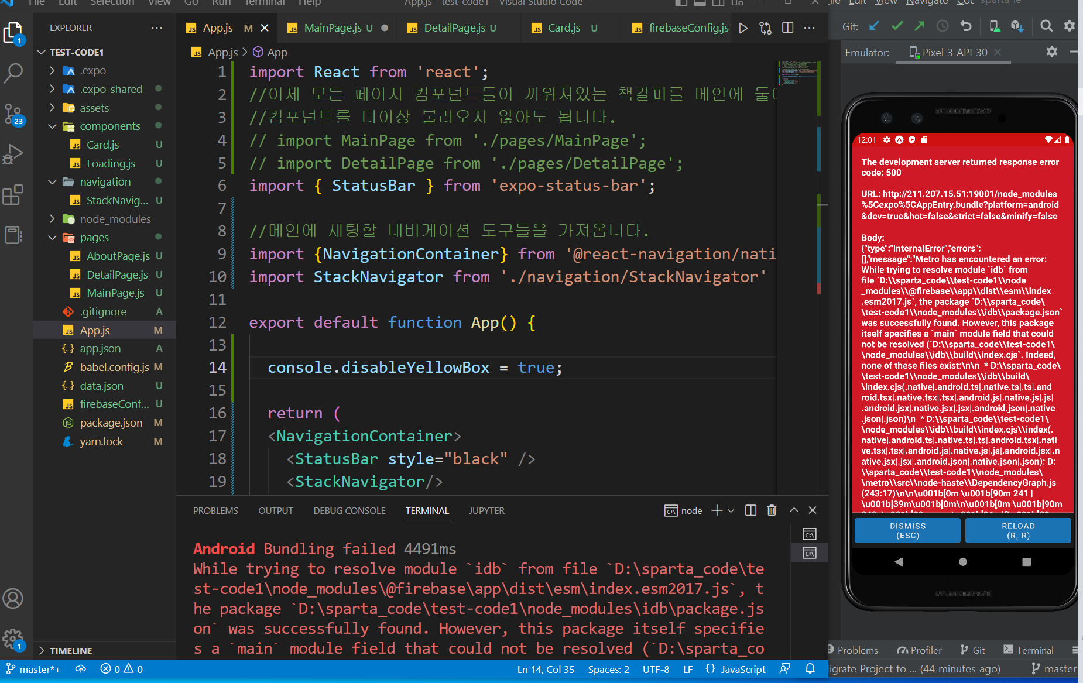This screenshot has height=683, width=1083.
Task: Click the errors and warnings count
Action: tap(122, 669)
